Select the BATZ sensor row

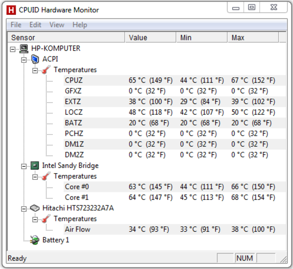(x=174, y=123)
